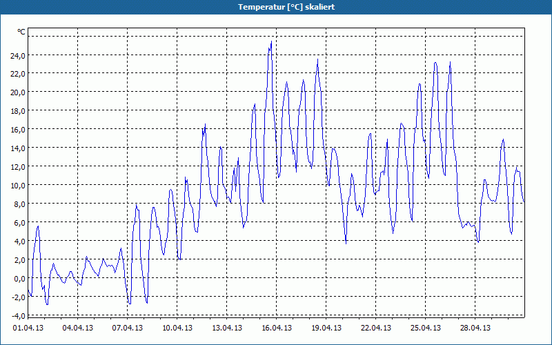
Task: Click the -2,0 y-axis label
Action: click(19, 297)
